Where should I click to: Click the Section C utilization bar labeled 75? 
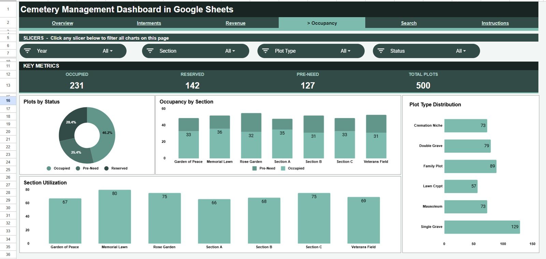pos(314,218)
